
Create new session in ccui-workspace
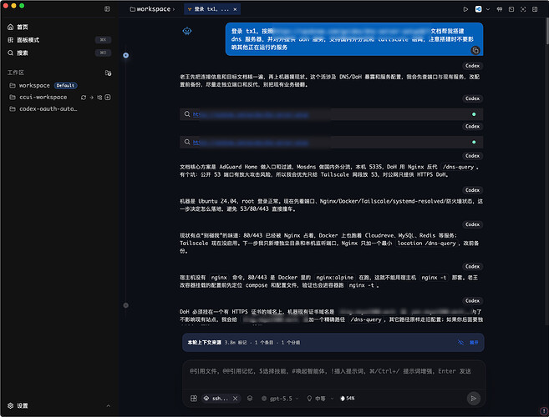click(108, 98)
